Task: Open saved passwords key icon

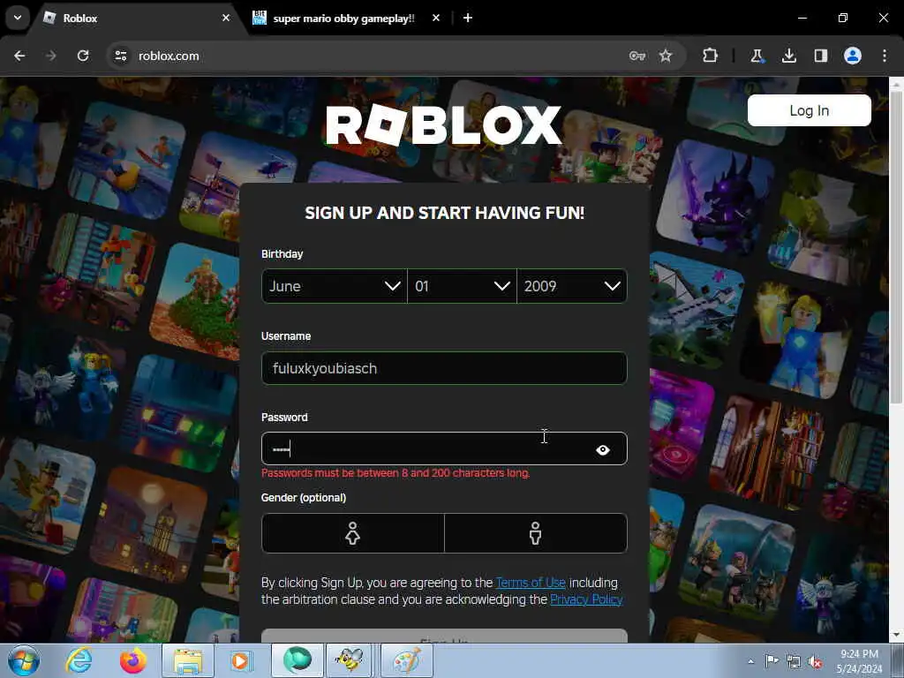Action: click(x=637, y=56)
